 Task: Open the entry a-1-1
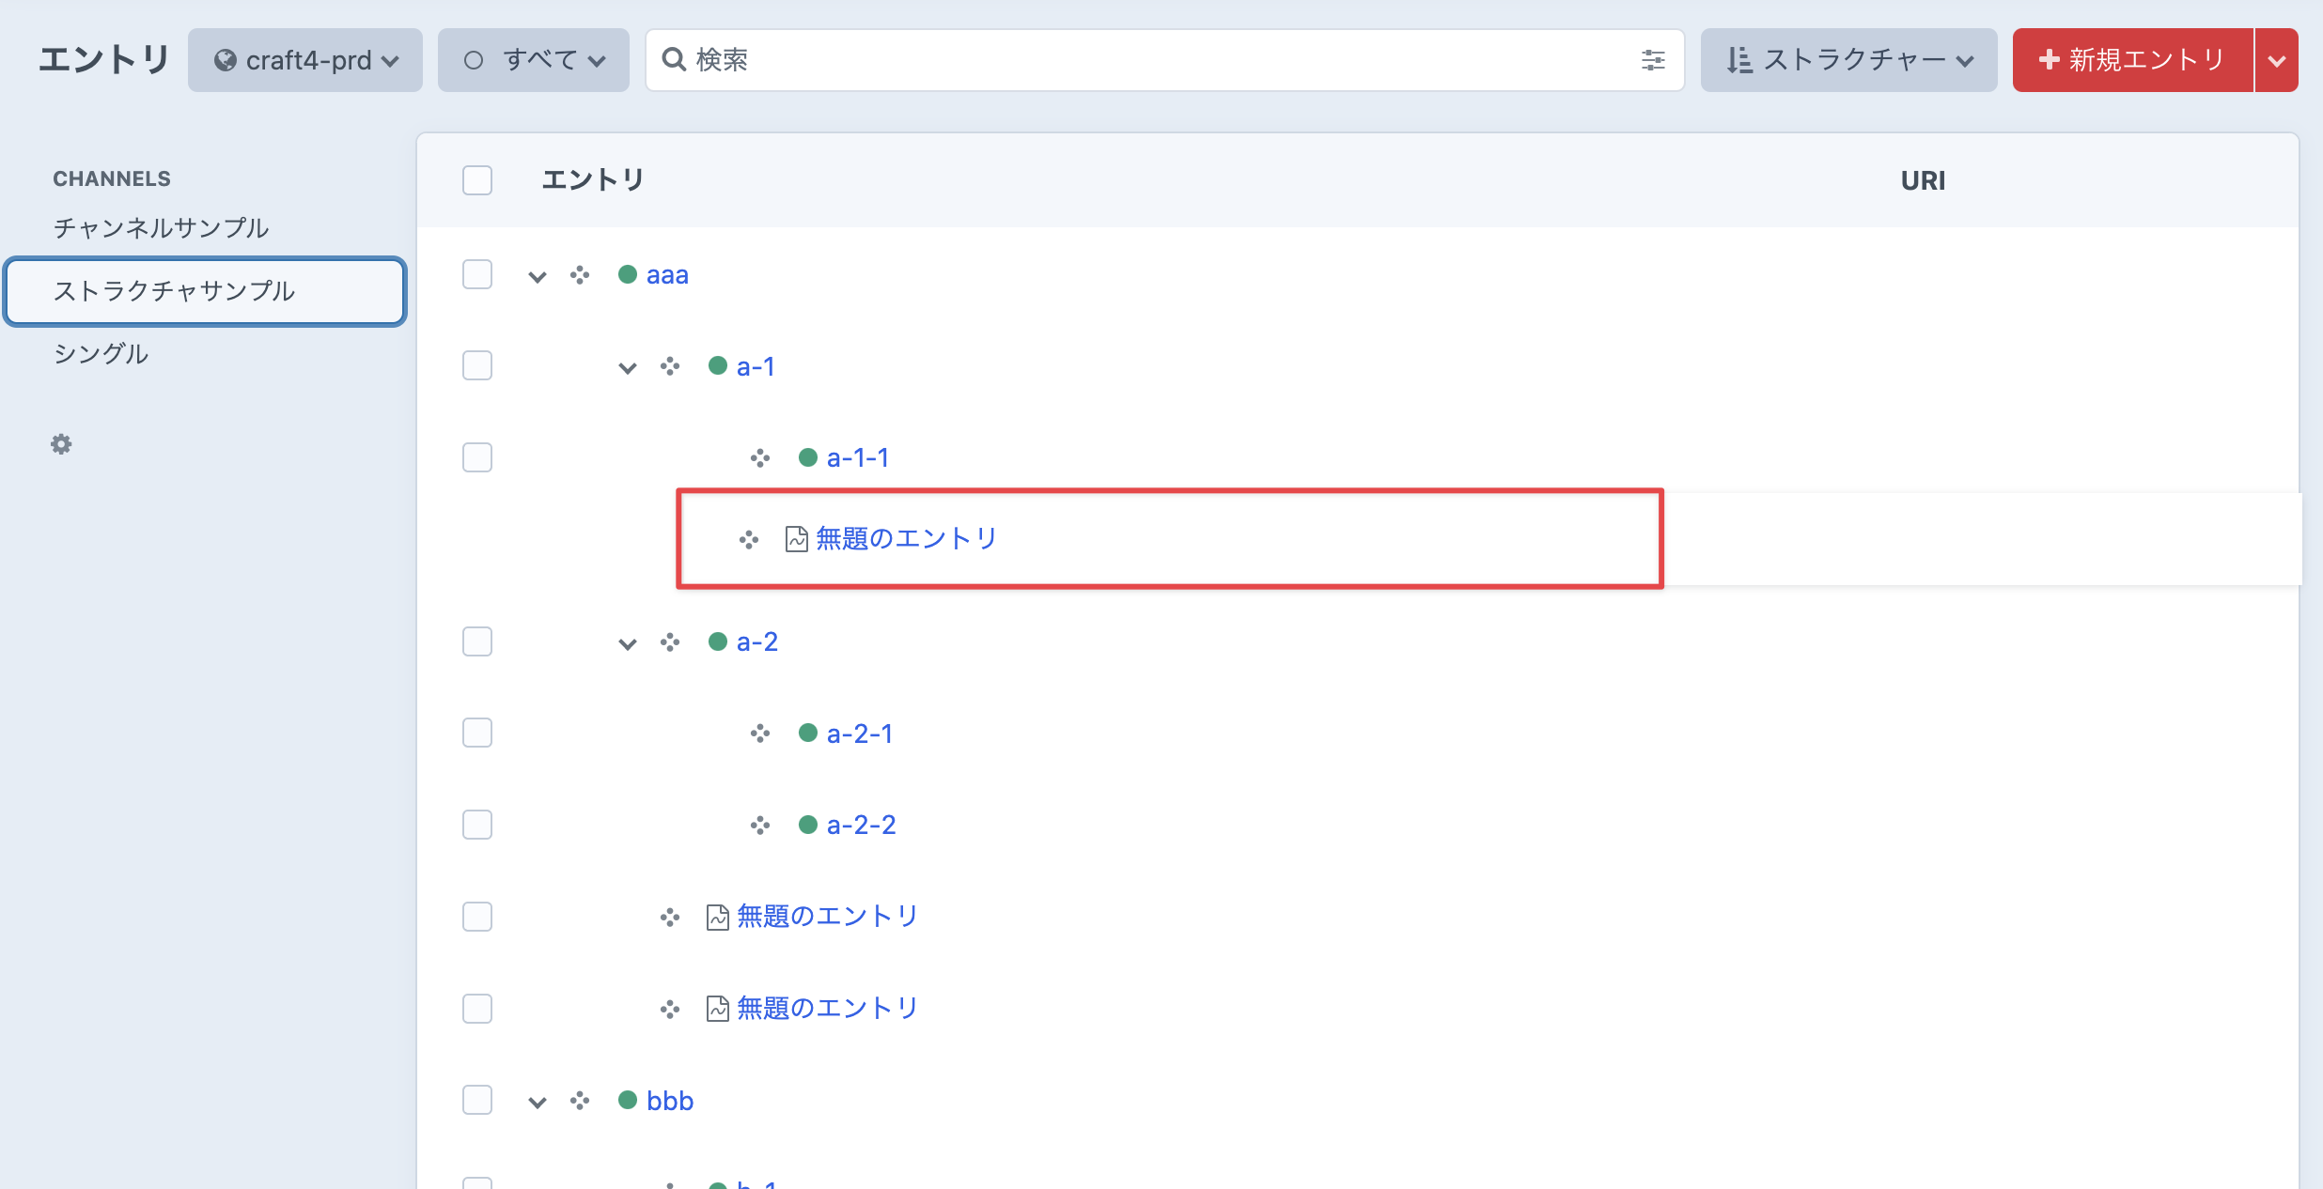point(856,457)
